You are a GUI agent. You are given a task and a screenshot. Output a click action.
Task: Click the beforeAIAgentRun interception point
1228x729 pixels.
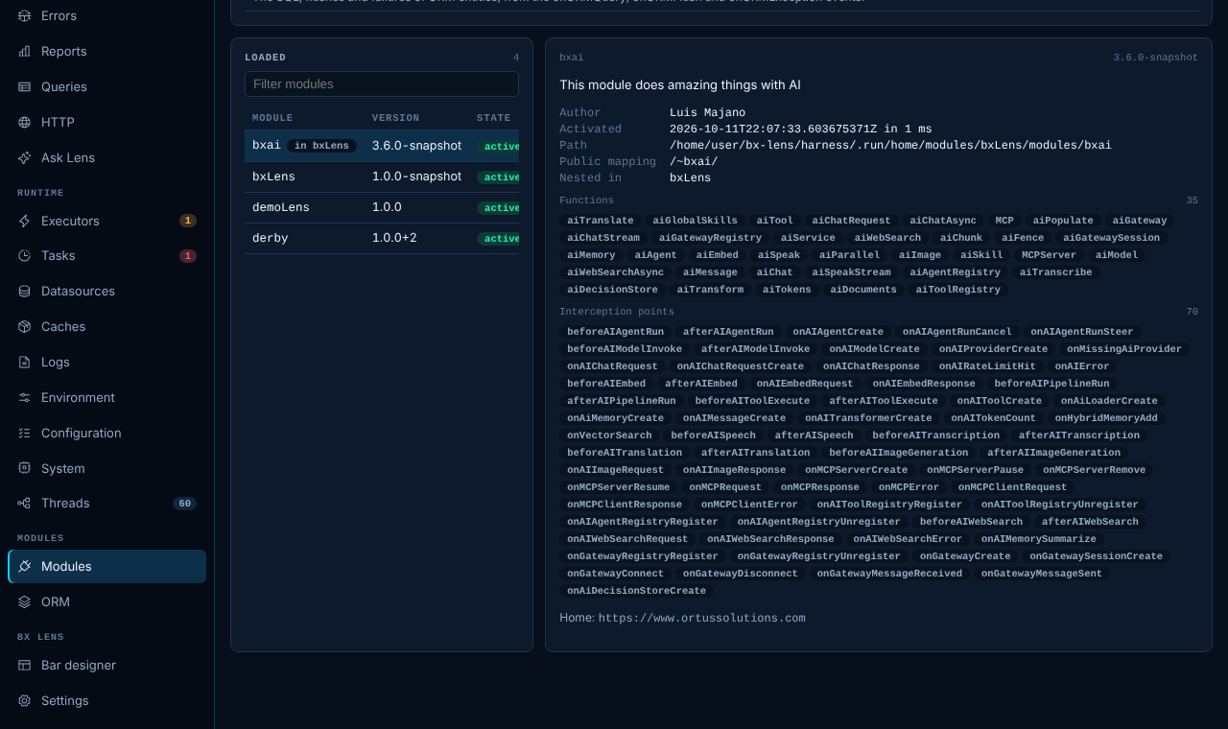click(x=615, y=332)
